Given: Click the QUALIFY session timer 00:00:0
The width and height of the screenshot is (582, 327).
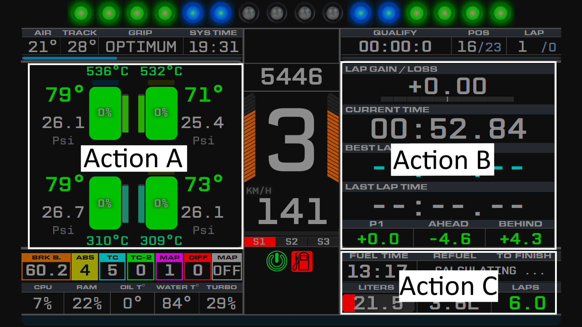Looking at the screenshot, I should click(395, 47).
